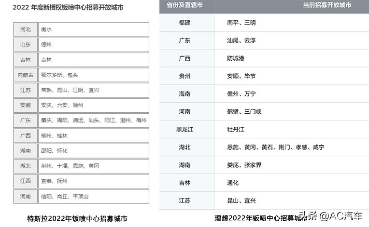
Task: Select 河南 beside '鹤壁、三门峡'
Action: pos(187,111)
